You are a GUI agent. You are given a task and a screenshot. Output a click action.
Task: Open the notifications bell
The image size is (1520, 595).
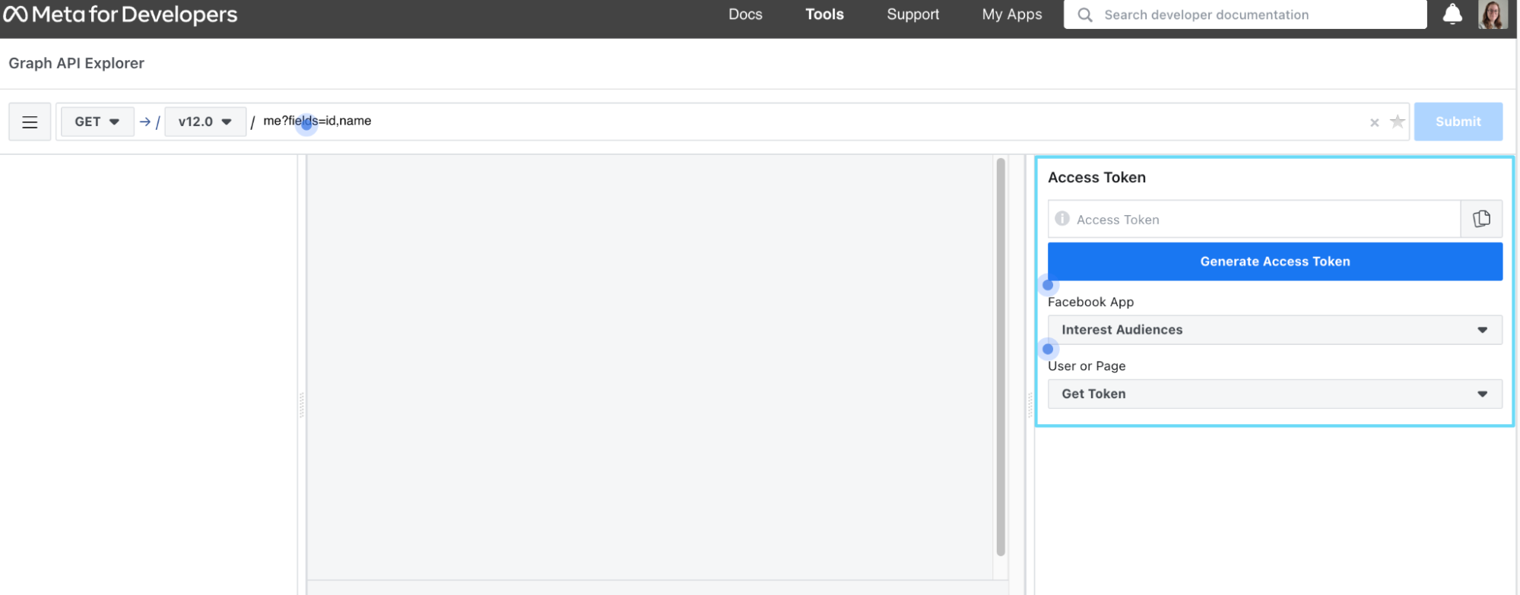coord(1452,14)
